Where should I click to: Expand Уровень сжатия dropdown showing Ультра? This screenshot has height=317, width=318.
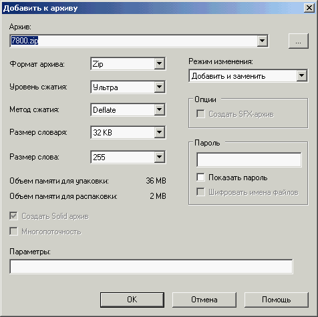128,87
